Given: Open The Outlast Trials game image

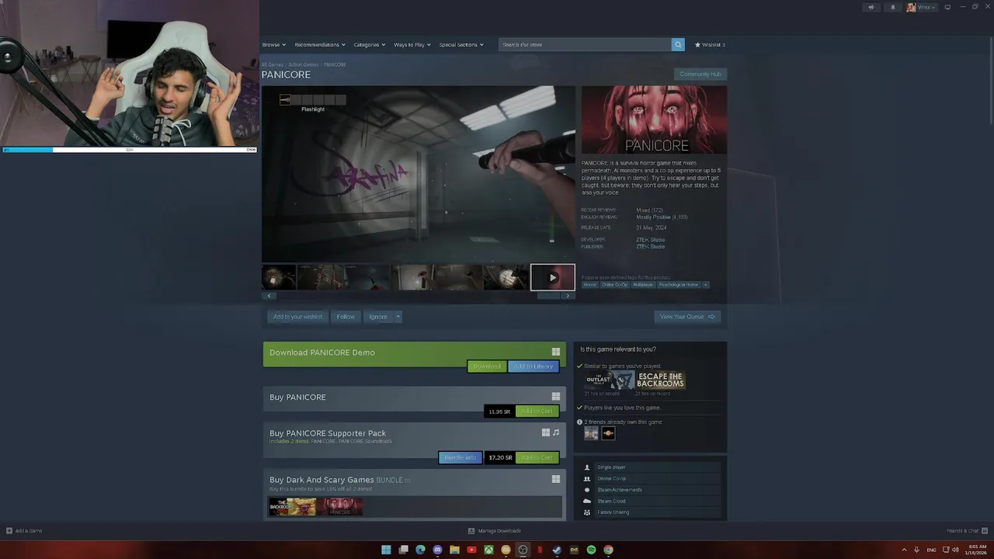Looking at the screenshot, I should click(x=610, y=380).
